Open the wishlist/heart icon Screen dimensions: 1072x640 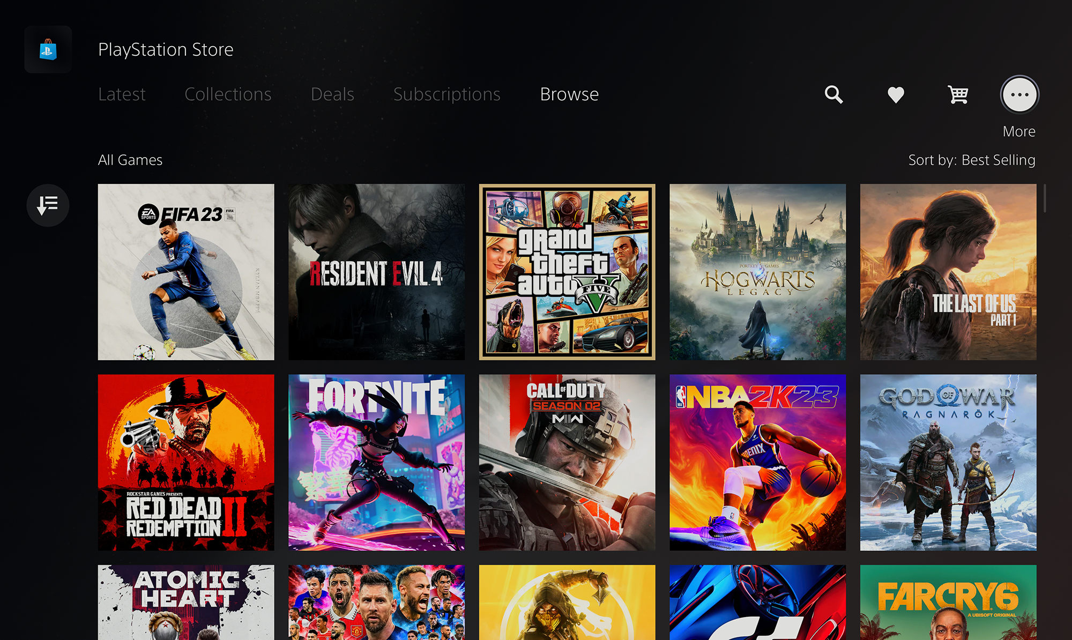pyautogui.click(x=896, y=94)
